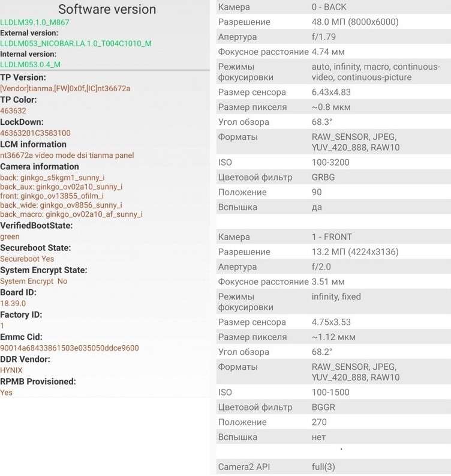Click the f/1.79 aperture value
Screen dimensions: 451x476
[x=324, y=37]
